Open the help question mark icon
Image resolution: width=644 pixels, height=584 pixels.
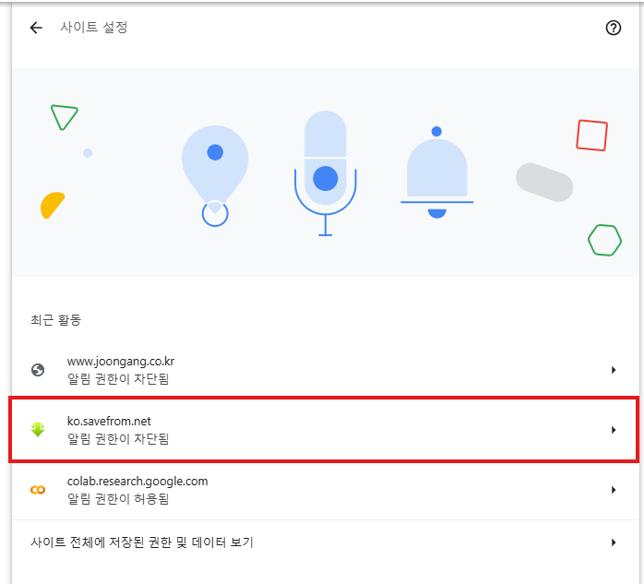coord(613,28)
